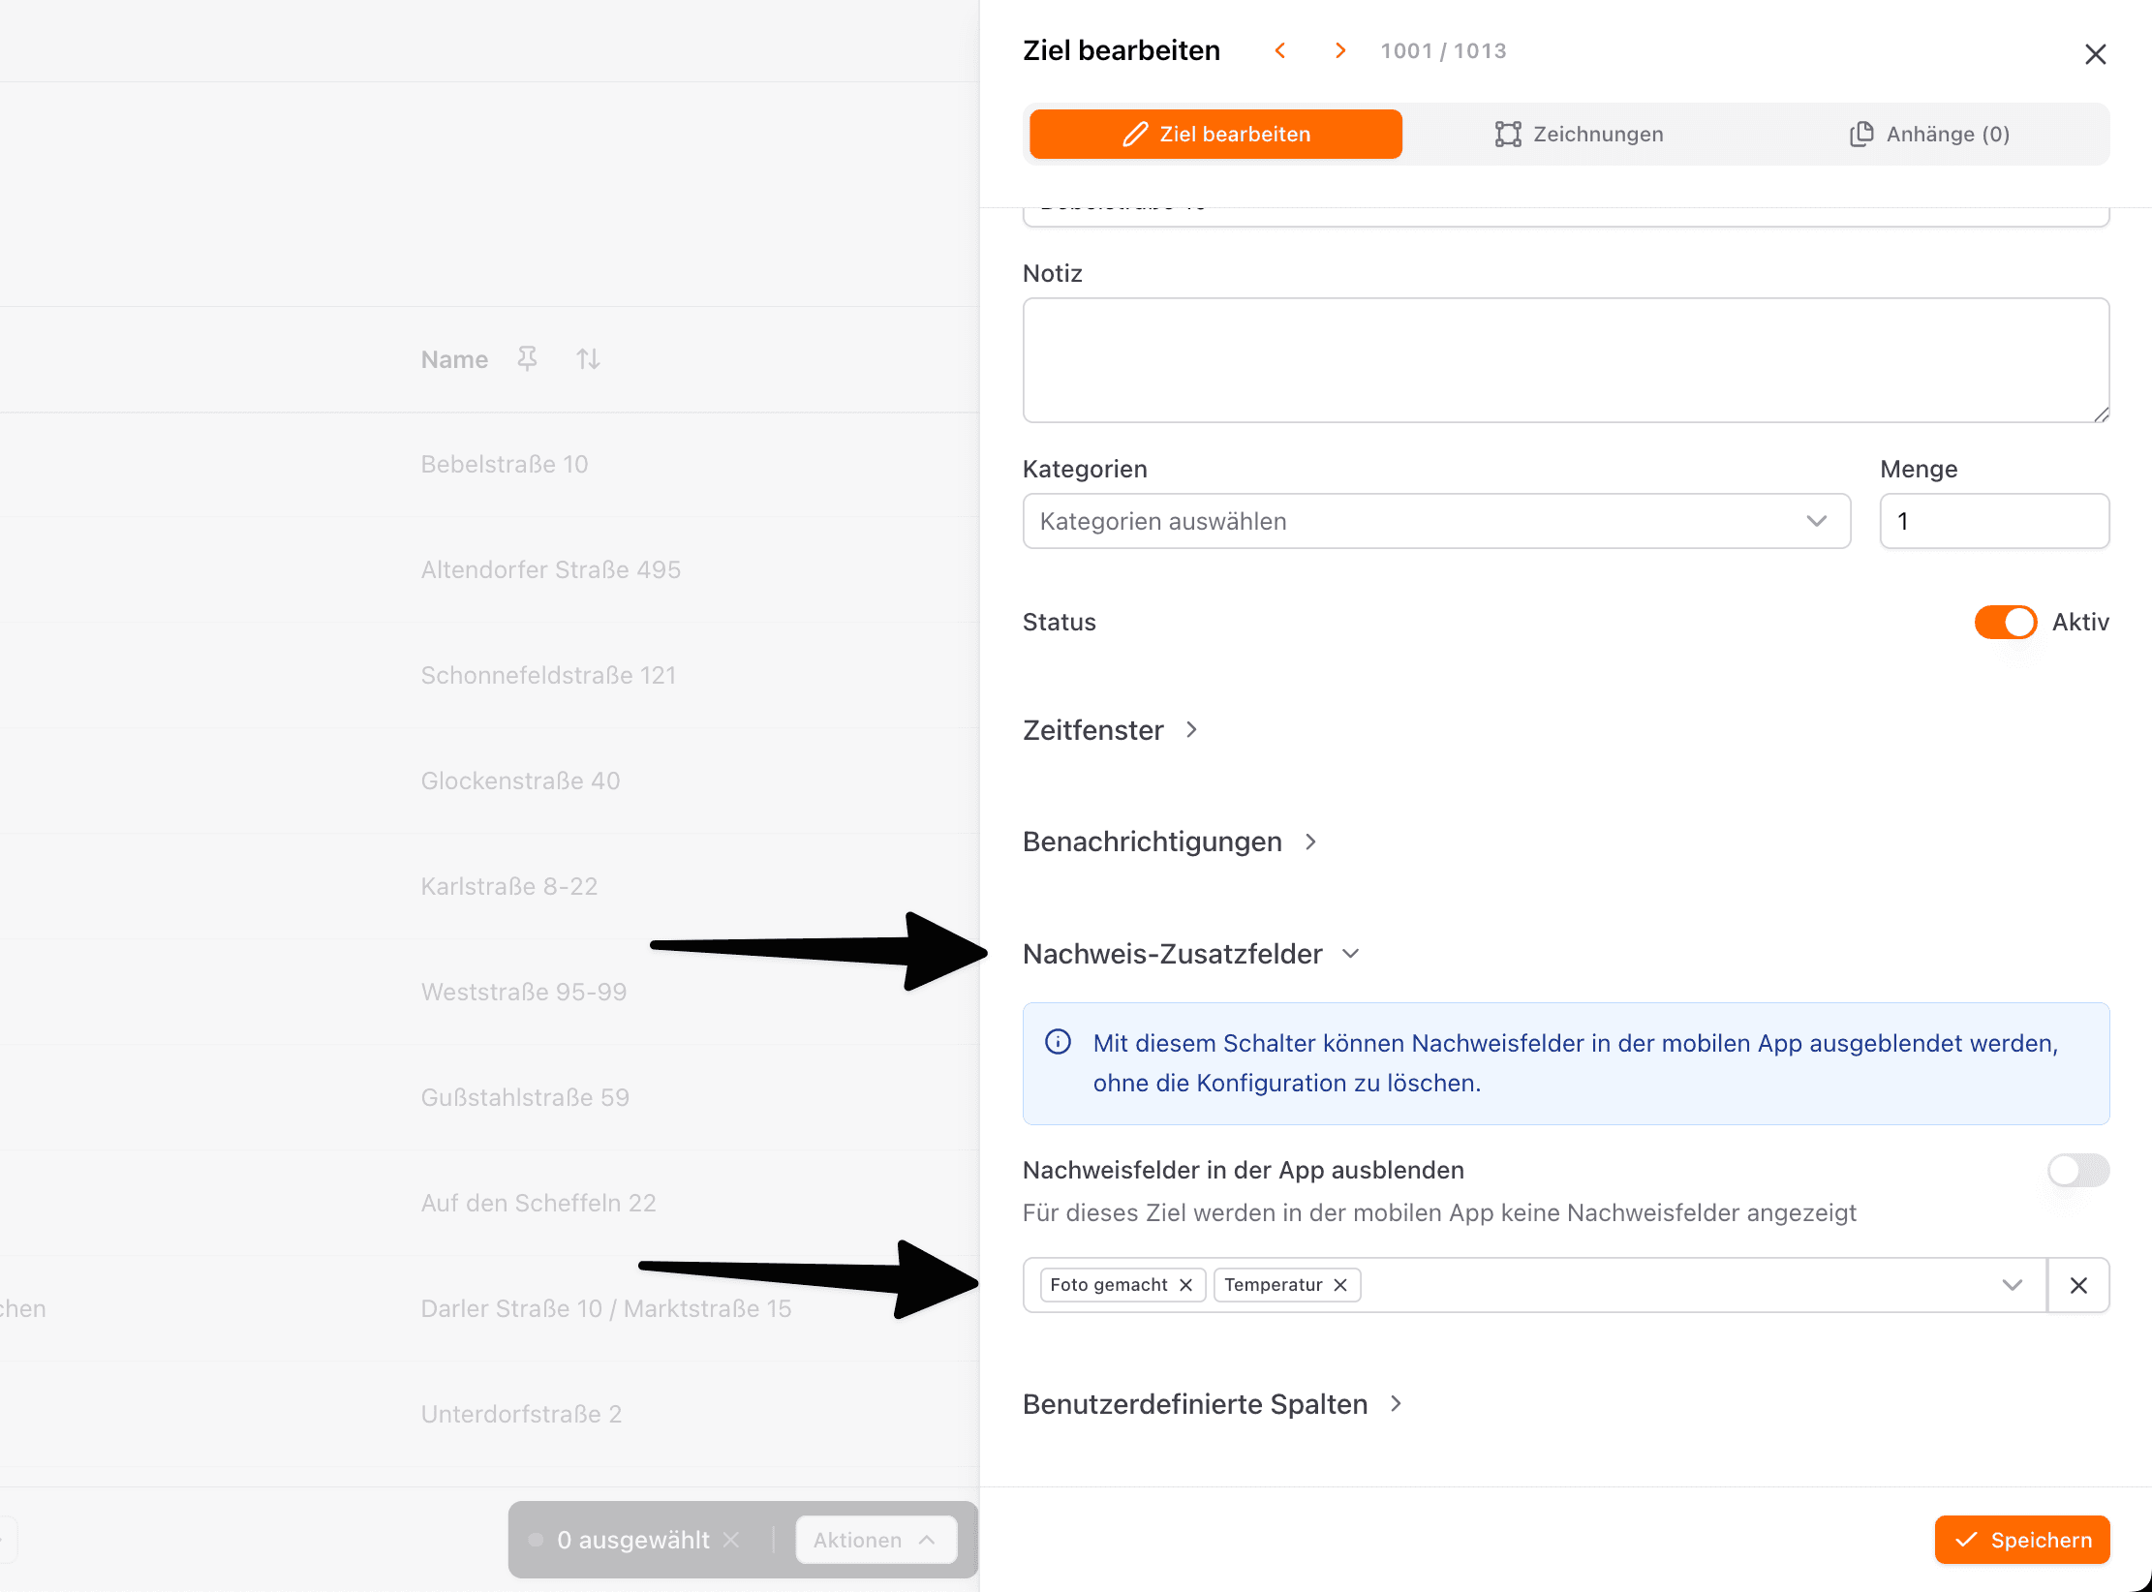Remove the Temperatur tag
The image size is (2152, 1592).
point(1340,1285)
